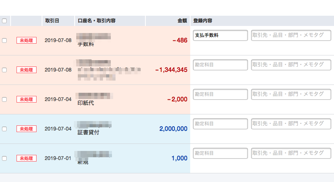Focus the tag field beside 支払手数料
The height and width of the screenshot is (182, 334).
[291, 35]
